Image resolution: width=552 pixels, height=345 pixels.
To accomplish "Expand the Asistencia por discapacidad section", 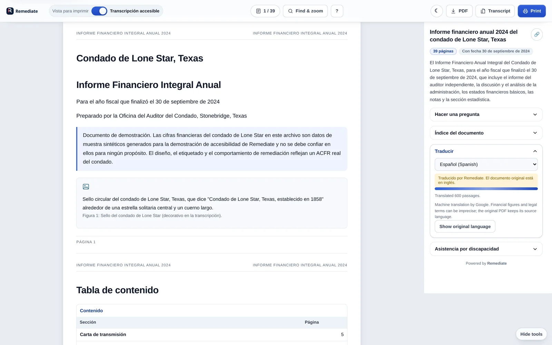I will click(x=486, y=249).
